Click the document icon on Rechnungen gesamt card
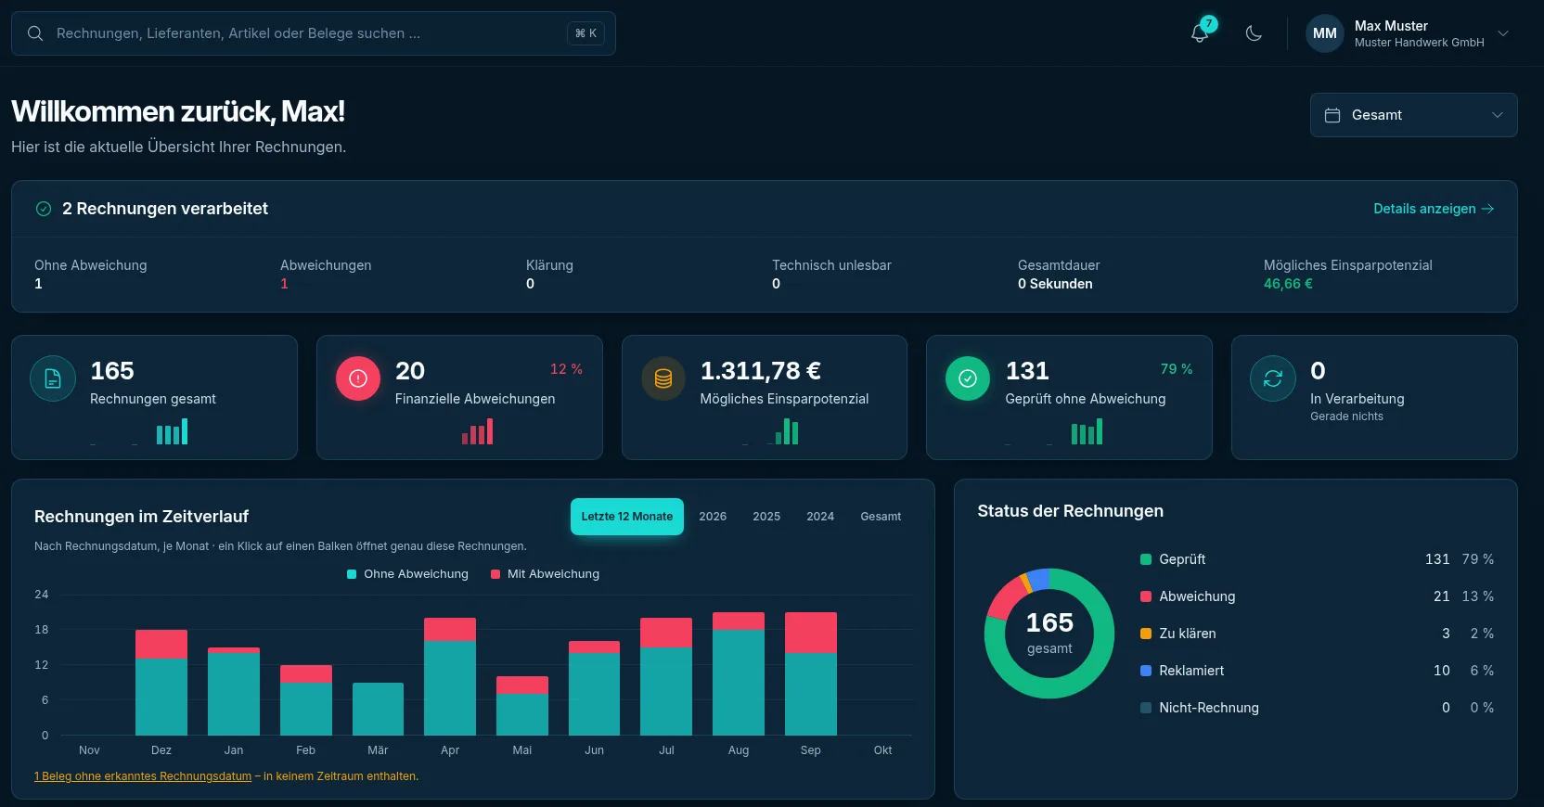 53,378
